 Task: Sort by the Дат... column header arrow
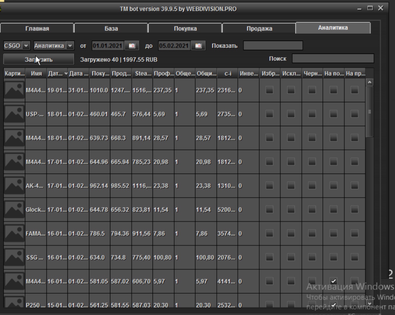pos(66,74)
